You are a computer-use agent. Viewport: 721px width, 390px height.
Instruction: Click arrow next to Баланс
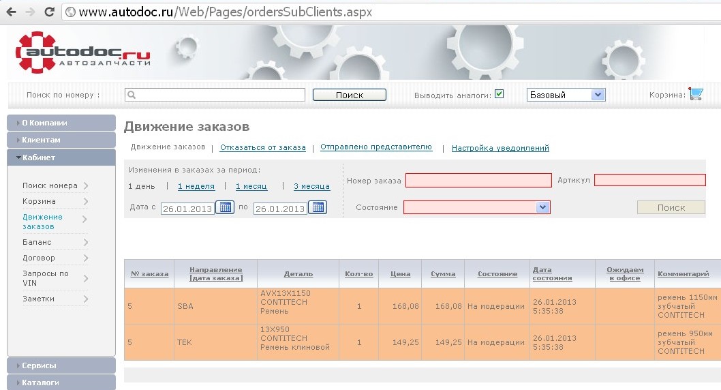tap(86, 242)
